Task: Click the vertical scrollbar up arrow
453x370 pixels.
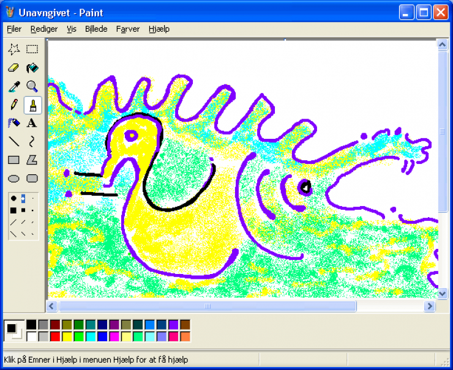Action: (443, 45)
